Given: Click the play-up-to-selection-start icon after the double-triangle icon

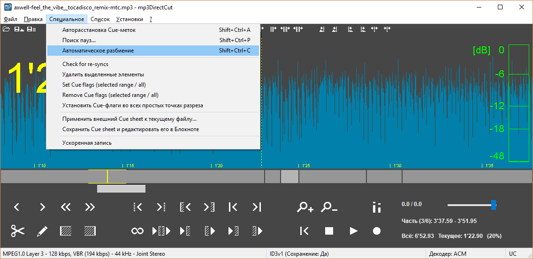Looking at the screenshot, I should pyautogui.click(x=185, y=231).
